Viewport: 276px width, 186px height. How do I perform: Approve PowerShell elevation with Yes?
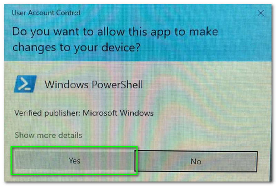[x=74, y=161]
